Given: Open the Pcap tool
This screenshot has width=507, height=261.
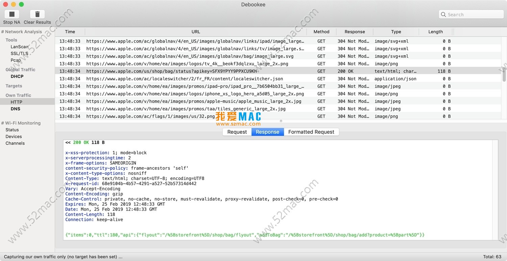Looking at the screenshot, I should coord(16,60).
